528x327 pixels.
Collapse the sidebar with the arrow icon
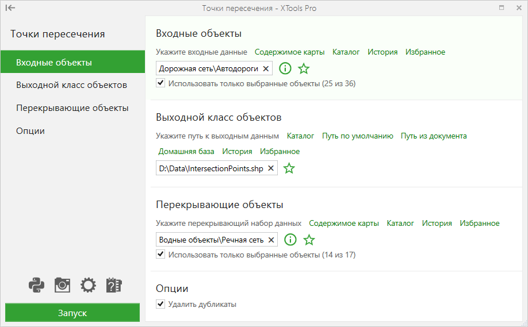click(10, 7)
